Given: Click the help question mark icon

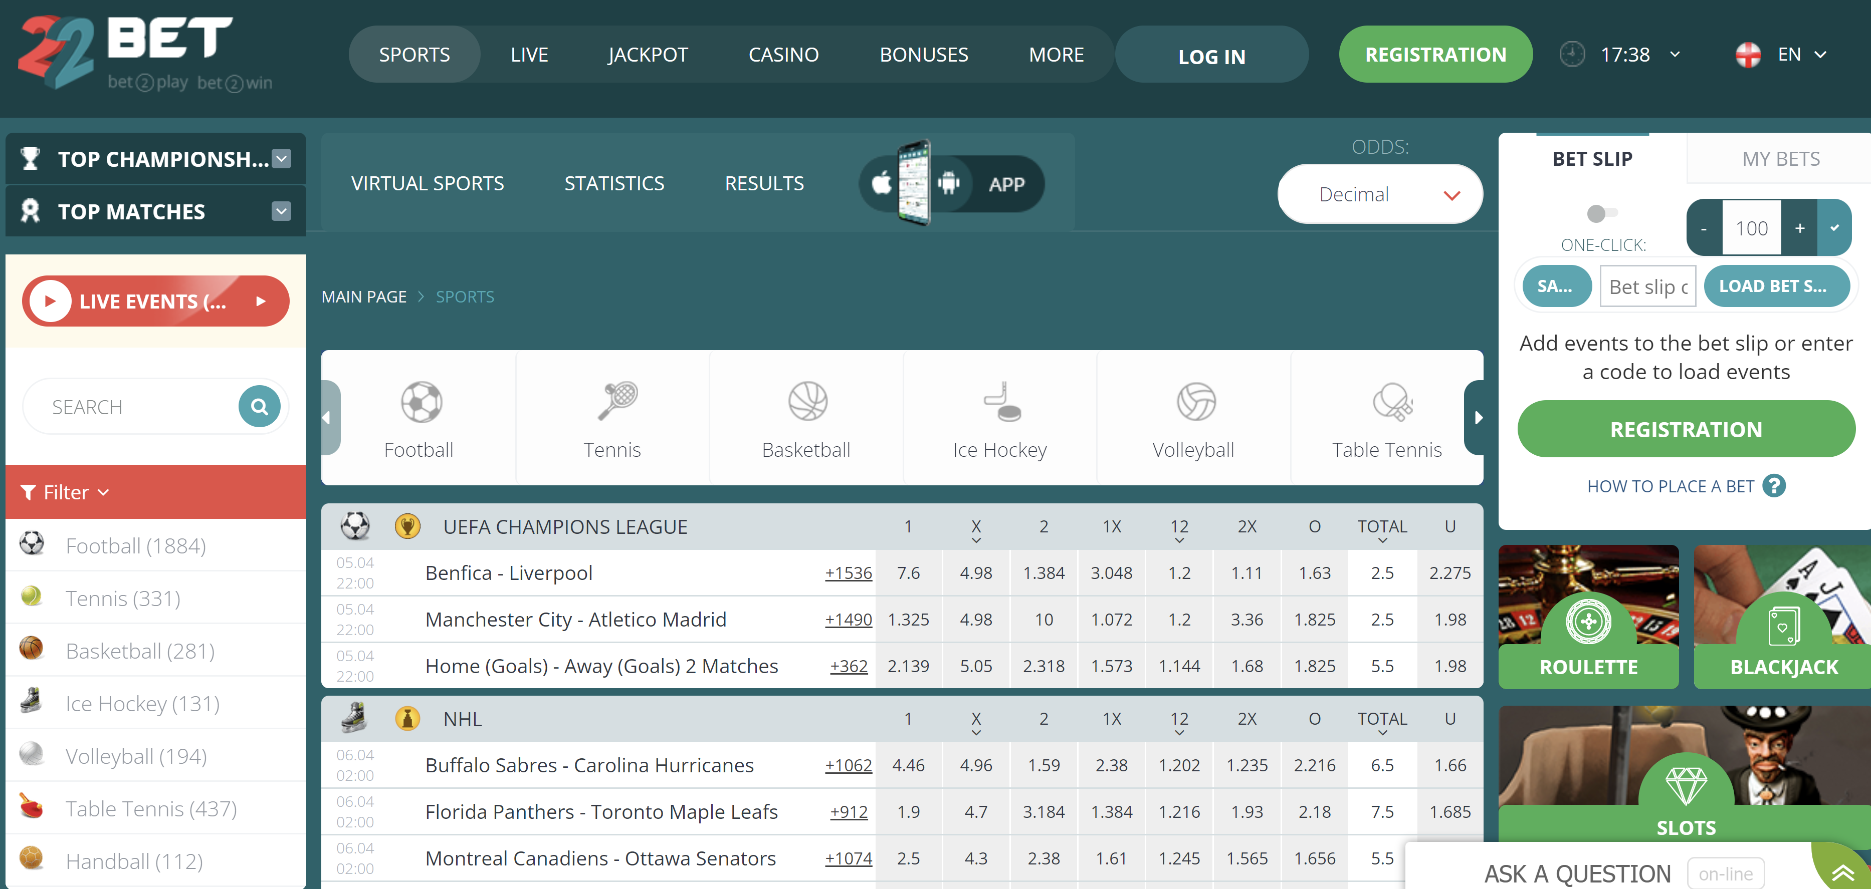Looking at the screenshot, I should 1774,485.
